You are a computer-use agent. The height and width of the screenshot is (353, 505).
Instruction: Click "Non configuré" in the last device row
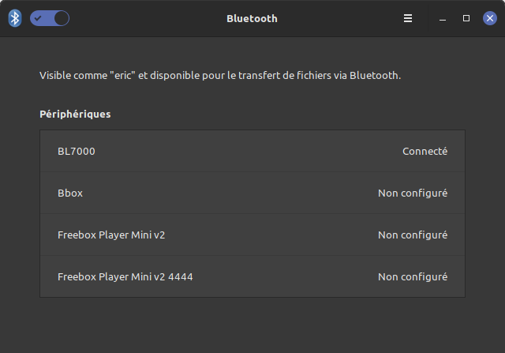pos(413,276)
